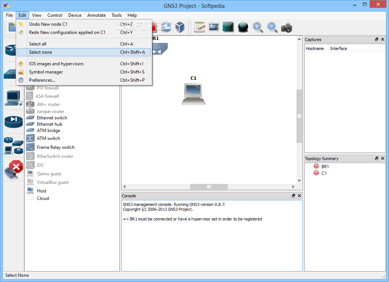The image size is (389, 282).
Task: Click the Draw a rectangle toolbar icon
Action: pyautogui.click(x=228, y=27)
